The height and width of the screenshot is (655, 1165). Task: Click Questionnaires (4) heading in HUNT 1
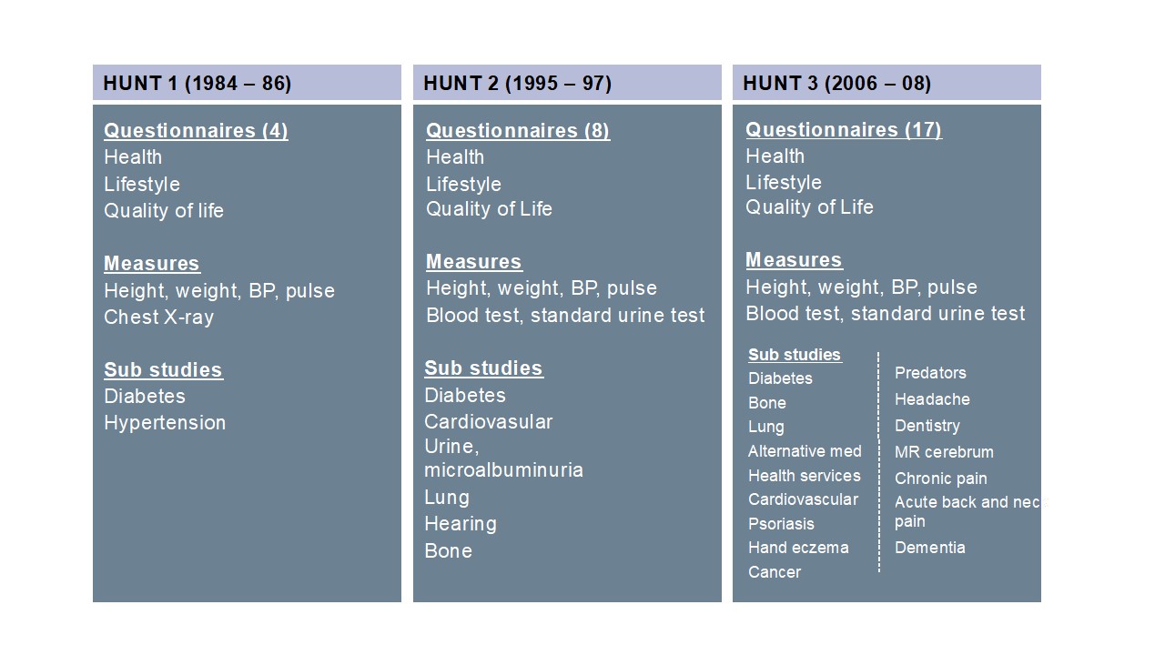(196, 131)
